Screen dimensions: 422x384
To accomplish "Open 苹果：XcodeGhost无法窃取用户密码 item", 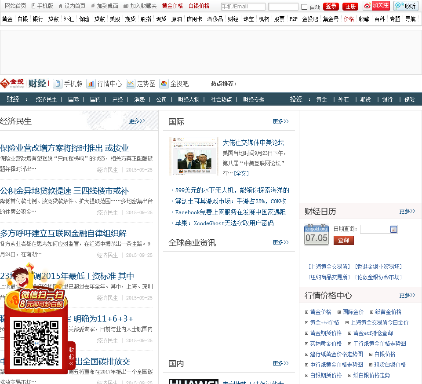I will (224, 223).
